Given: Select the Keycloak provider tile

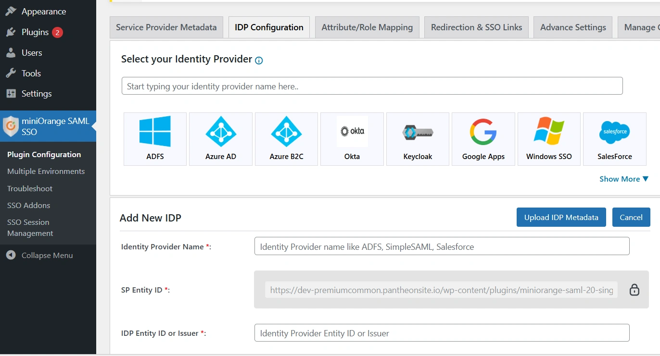Looking at the screenshot, I should click(x=418, y=139).
